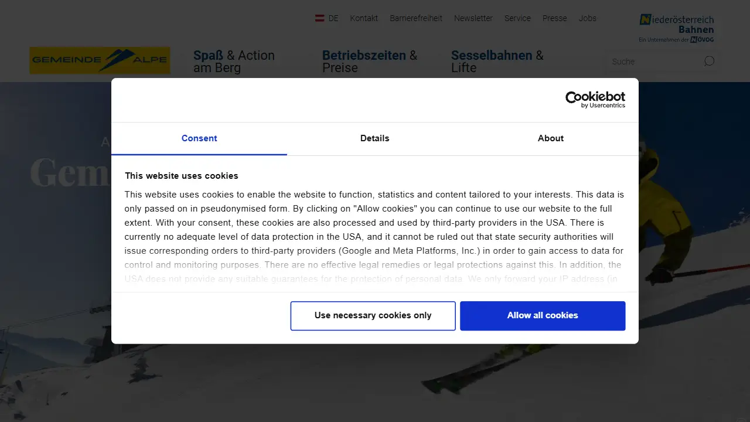The image size is (750, 422).
Task: Open the Service link
Action: point(517,18)
